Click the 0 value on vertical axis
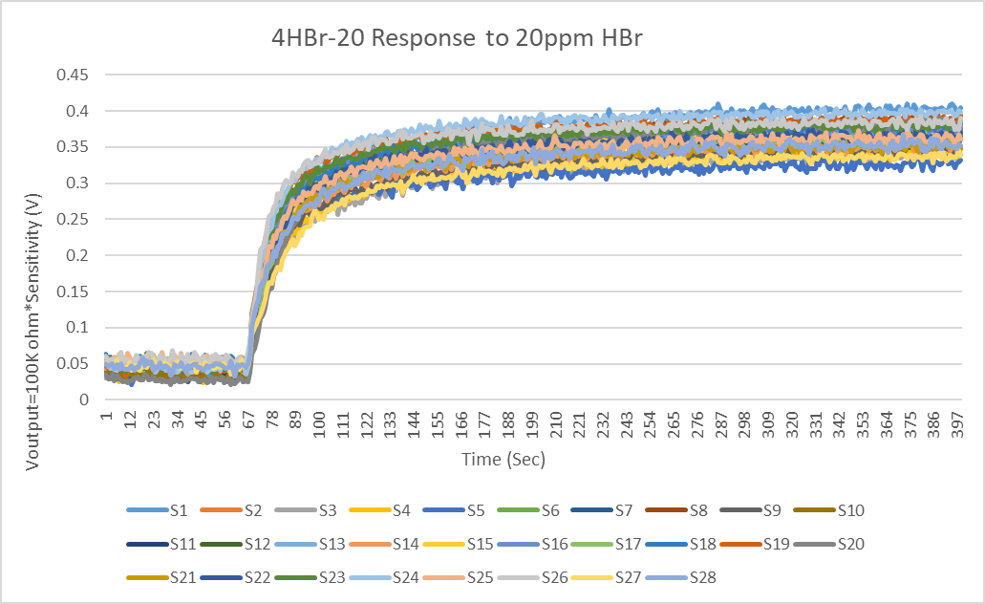 86,399
